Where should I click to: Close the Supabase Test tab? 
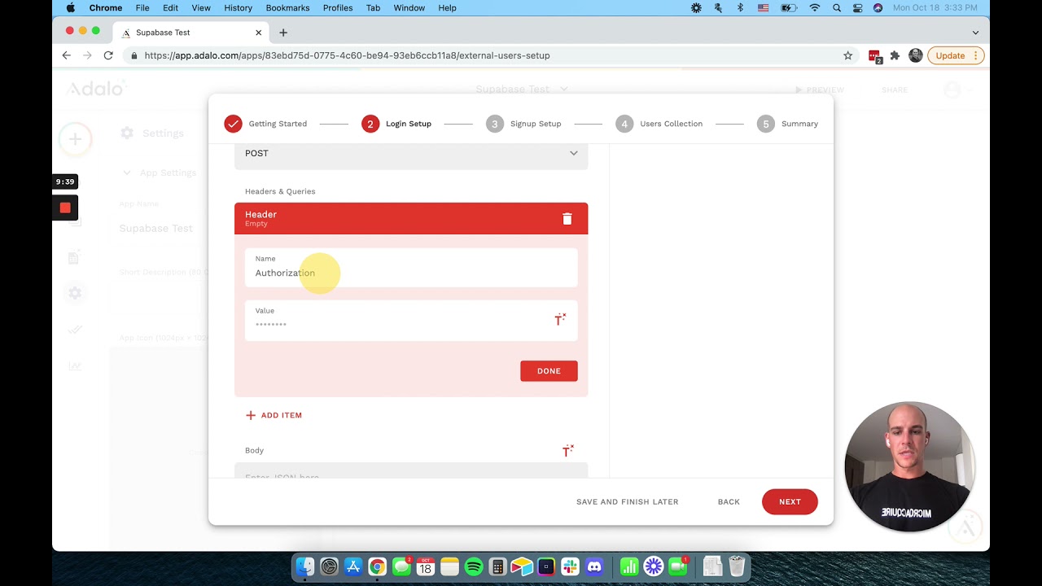(x=259, y=33)
